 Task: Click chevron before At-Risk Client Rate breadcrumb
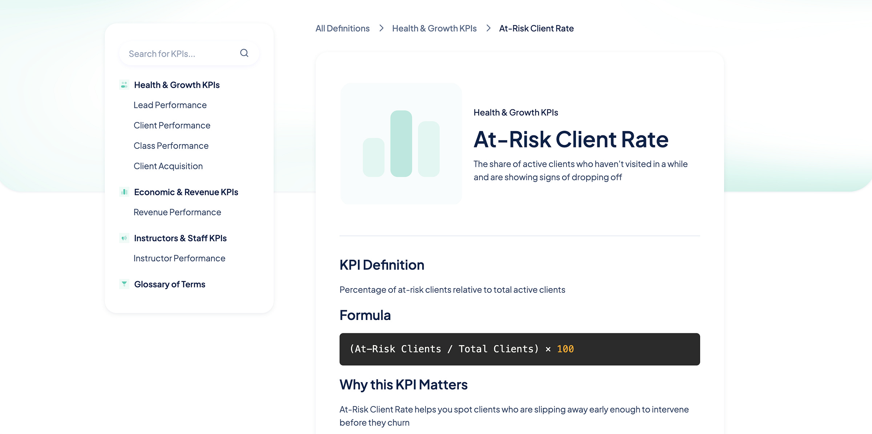(x=488, y=28)
